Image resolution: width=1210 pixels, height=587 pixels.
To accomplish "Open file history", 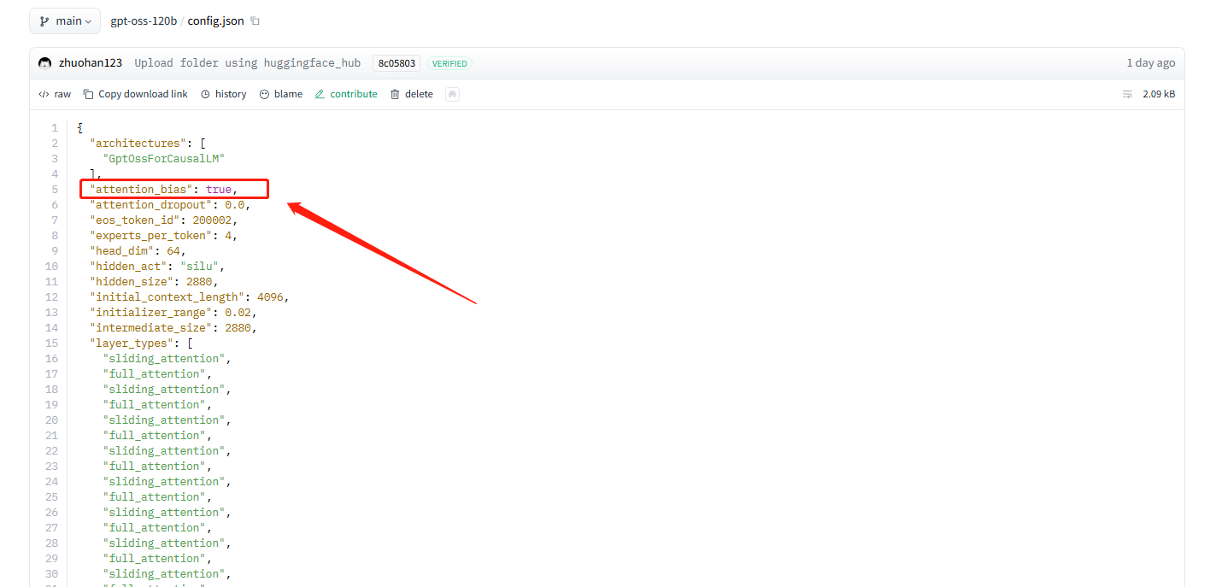I will point(223,94).
